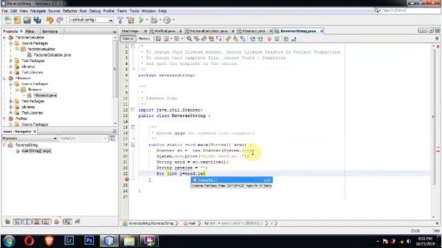Click the Comment lines editor icon
Viewport: 442px width, 248px height.
286,39
